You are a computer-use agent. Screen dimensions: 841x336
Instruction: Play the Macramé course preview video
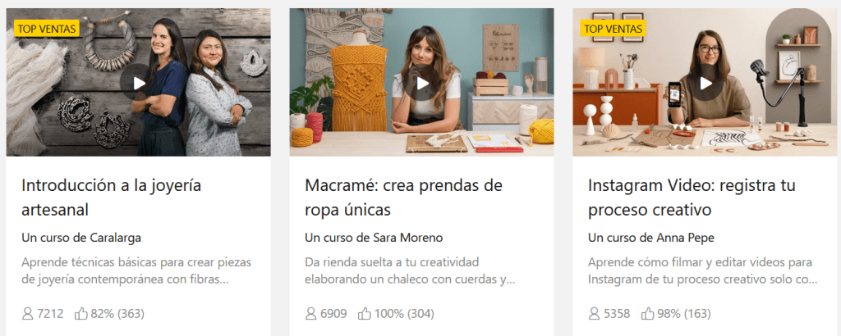(x=421, y=83)
